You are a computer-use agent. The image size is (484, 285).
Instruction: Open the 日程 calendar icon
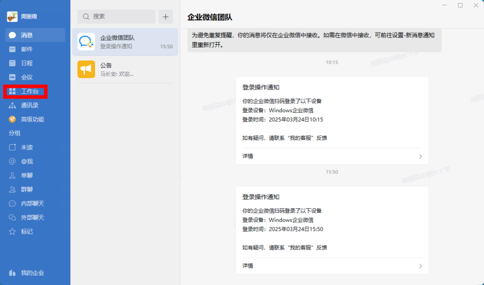coord(13,63)
